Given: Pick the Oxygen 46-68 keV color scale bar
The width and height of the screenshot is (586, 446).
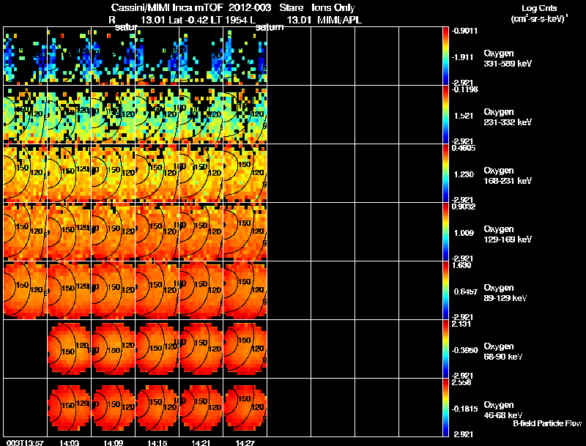Looking at the screenshot, I should point(445,407).
